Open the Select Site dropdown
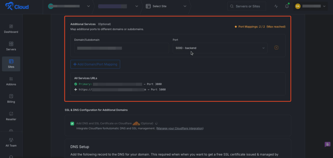Image resolution: width=333 pixels, height=158 pixels. pyautogui.click(x=166, y=6)
